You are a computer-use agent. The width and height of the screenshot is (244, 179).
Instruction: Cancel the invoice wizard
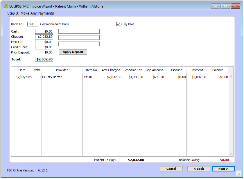point(171,169)
